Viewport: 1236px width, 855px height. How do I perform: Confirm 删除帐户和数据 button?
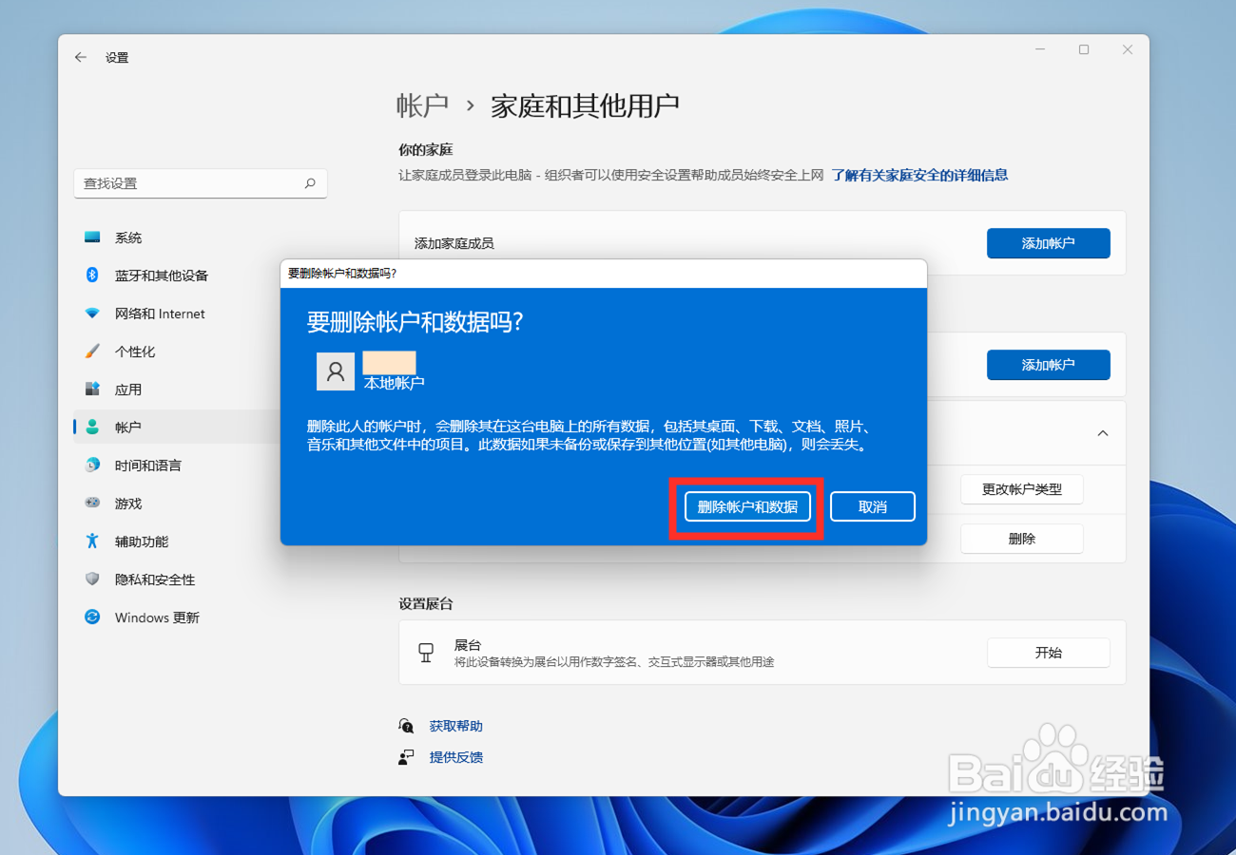click(x=747, y=507)
